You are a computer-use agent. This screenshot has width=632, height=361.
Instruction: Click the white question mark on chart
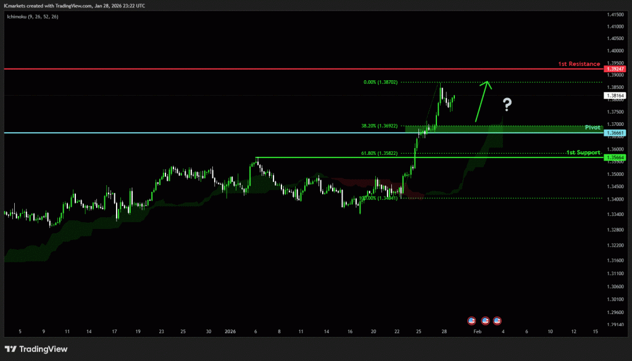507,105
